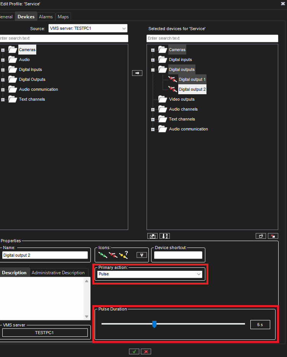Click the wrench icon settings button
The image size is (287, 357).
coord(142,255)
